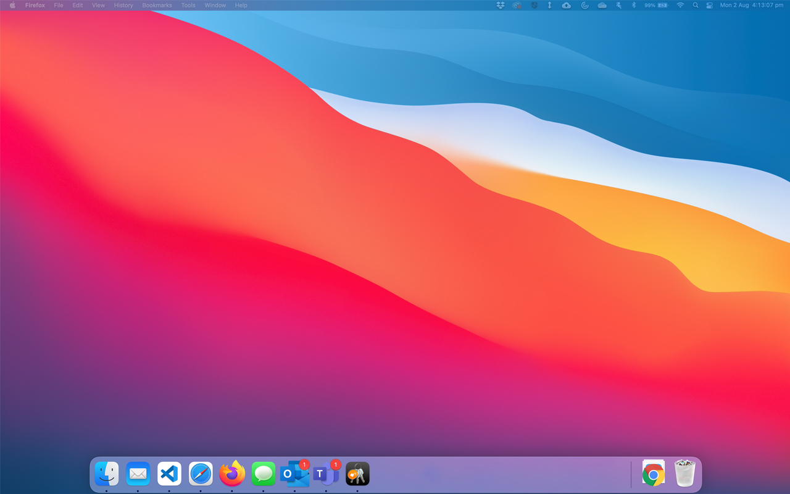Open the Window menu
This screenshot has width=790, height=494.
(215, 5)
